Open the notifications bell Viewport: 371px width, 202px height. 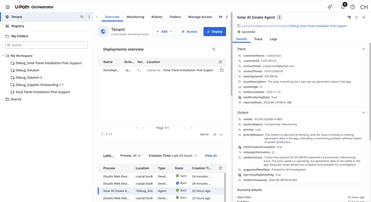(343, 7)
